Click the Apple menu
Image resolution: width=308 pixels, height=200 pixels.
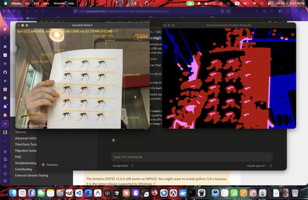tap(5, 3)
